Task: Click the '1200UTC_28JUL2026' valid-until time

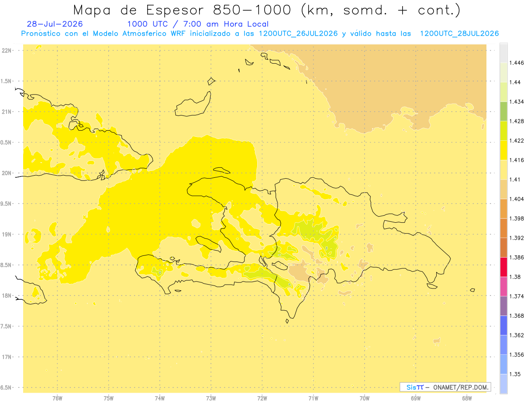Action: coord(459,34)
